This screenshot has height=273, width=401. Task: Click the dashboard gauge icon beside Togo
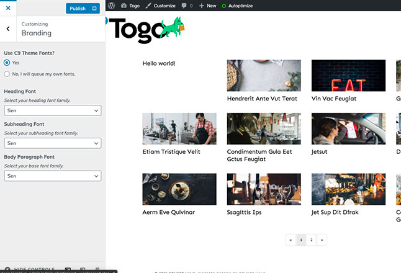[x=124, y=6]
